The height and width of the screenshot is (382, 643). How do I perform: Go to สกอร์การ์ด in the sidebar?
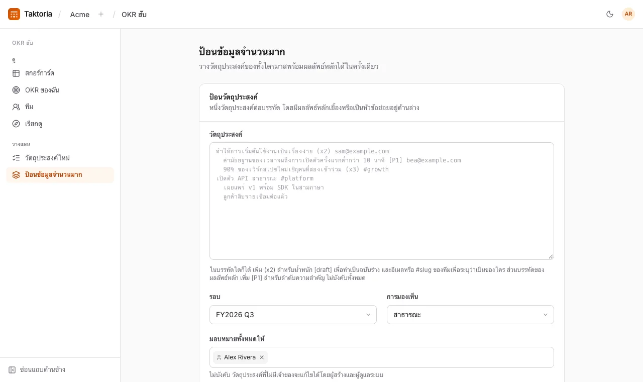(x=60, y=73)
